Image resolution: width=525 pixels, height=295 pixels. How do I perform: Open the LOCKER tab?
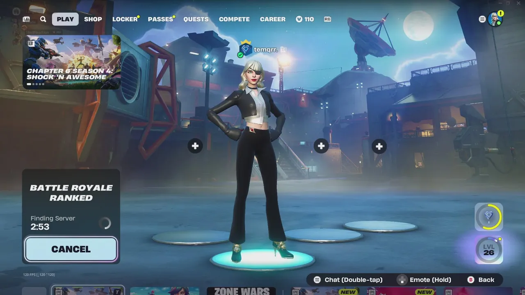pos(125,19)
